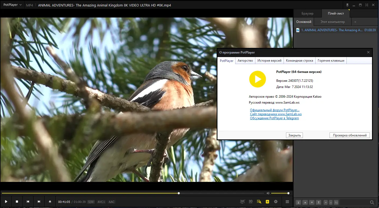Click the eject/open file icon
Screen dimensions: 379x208
point(50,202)
